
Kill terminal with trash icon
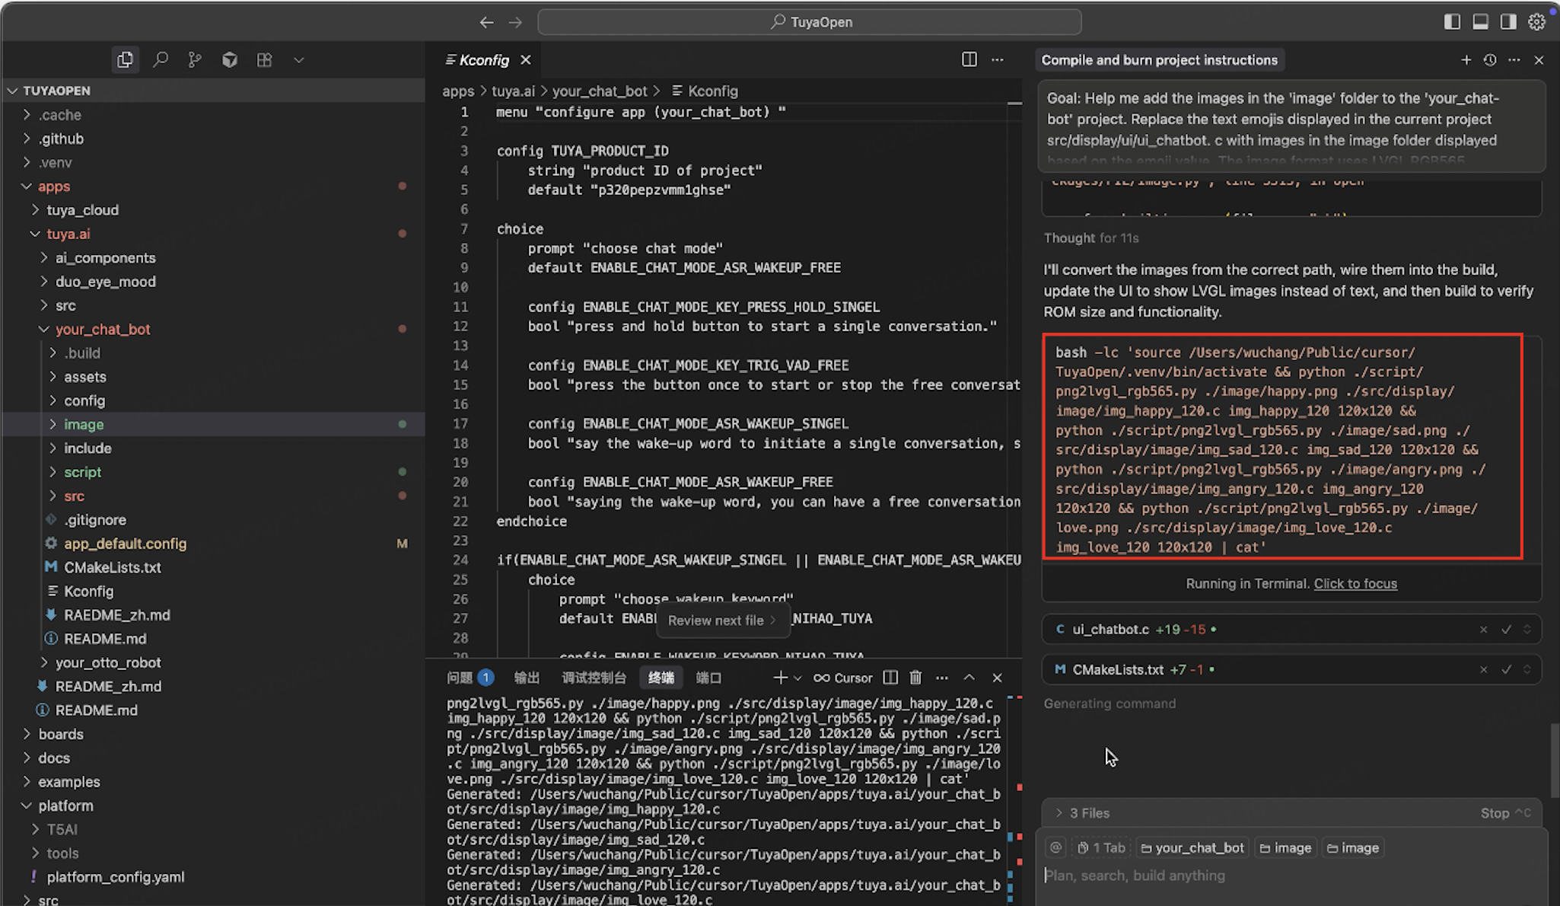(x=915, y=678)
